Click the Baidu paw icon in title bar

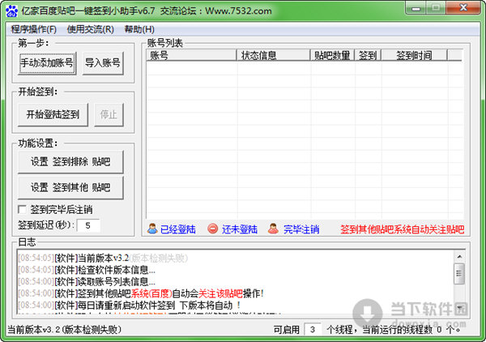[x=11, y=11]
